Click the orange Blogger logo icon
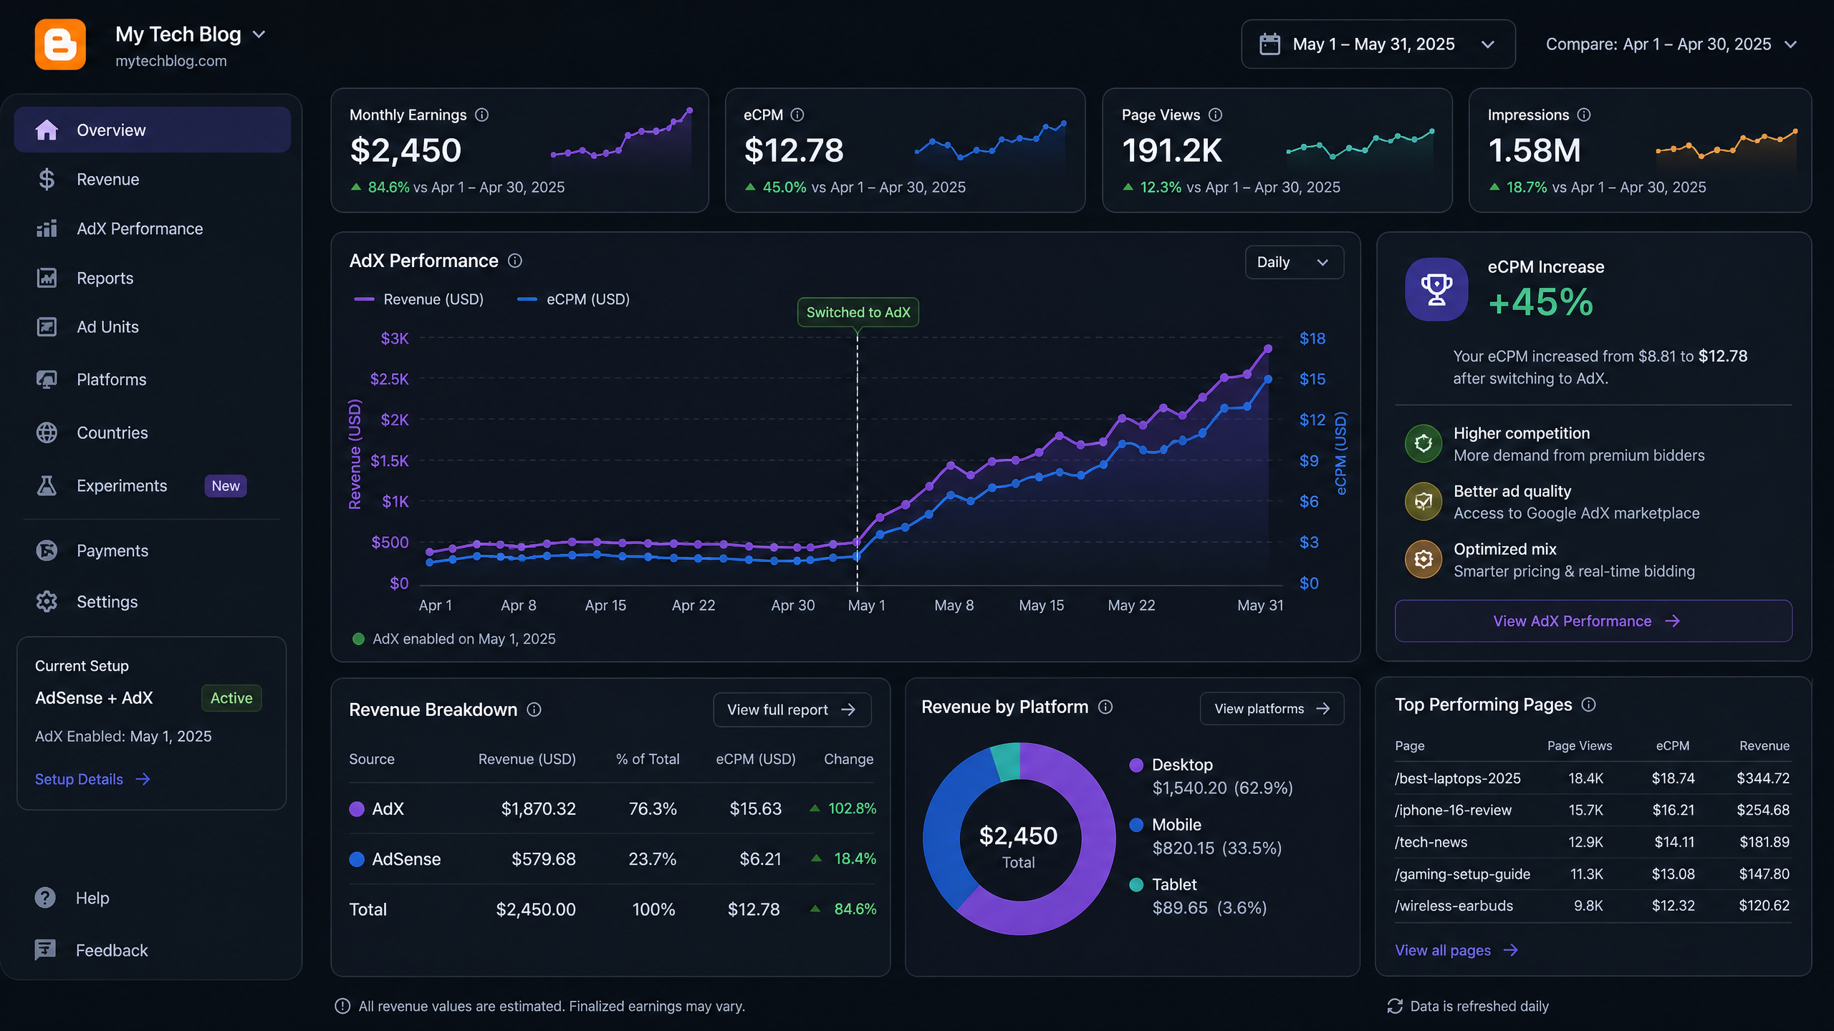The image size is (1834, 1031). click(60, 44)
